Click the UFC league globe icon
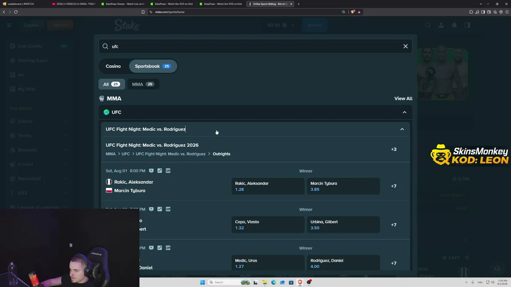The height and width of the screenshot is (287, 511). pos(106,112)
